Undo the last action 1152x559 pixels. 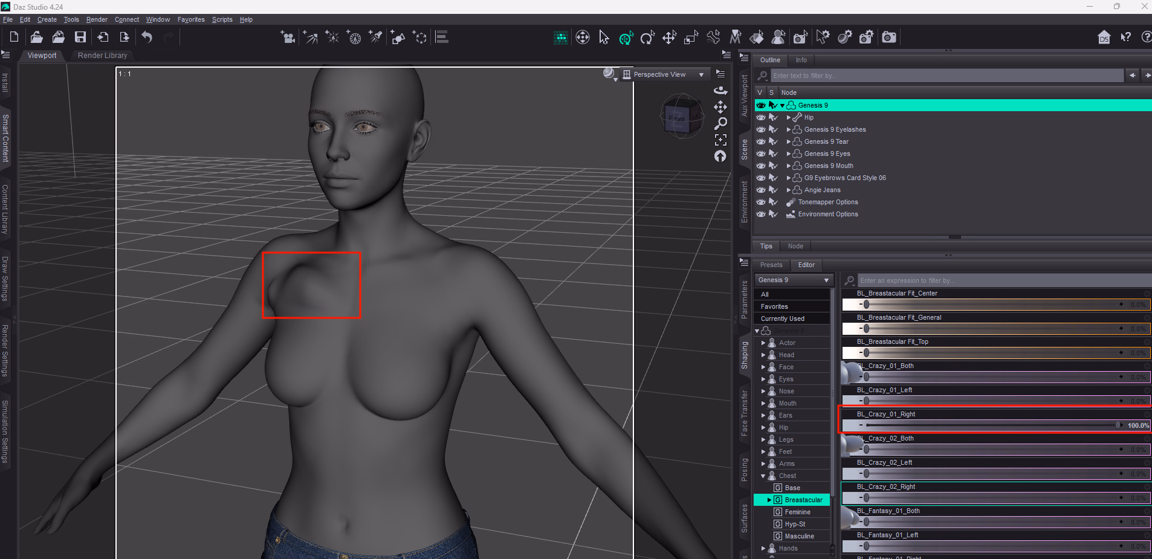point(147,37)
